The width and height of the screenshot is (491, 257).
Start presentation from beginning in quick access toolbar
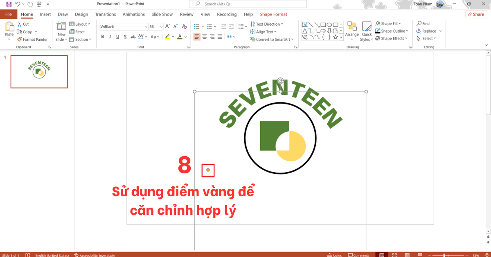39,4
